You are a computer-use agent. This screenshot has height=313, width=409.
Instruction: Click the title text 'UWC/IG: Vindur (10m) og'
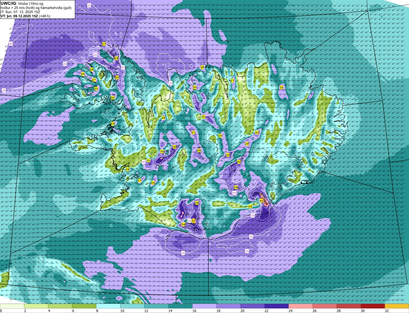tap(22, 3)
